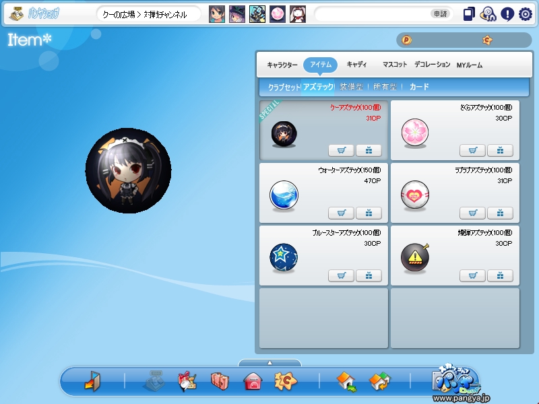Open the Pangya shop cash register icon
Image resolution: width=539 pixels, height=404 pixels.
(x=15, y=14)
